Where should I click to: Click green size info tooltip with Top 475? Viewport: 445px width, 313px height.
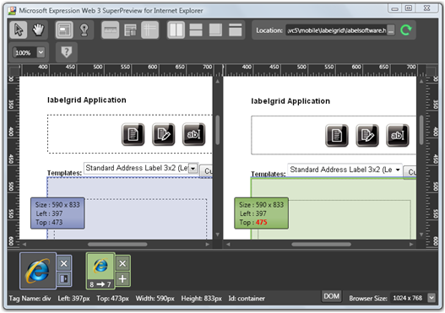(262, 213)
